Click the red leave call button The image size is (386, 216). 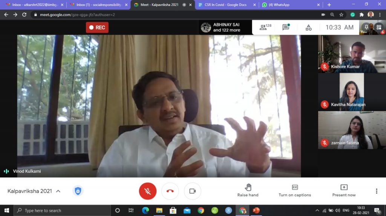click(170, 191)
